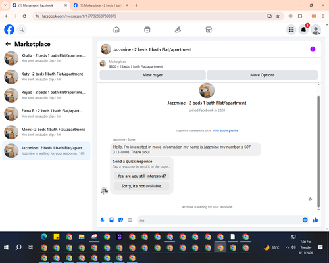This screenshot has height=263, width=329.
Task: Open the Reyad conversation
Action: click(46, 95)
